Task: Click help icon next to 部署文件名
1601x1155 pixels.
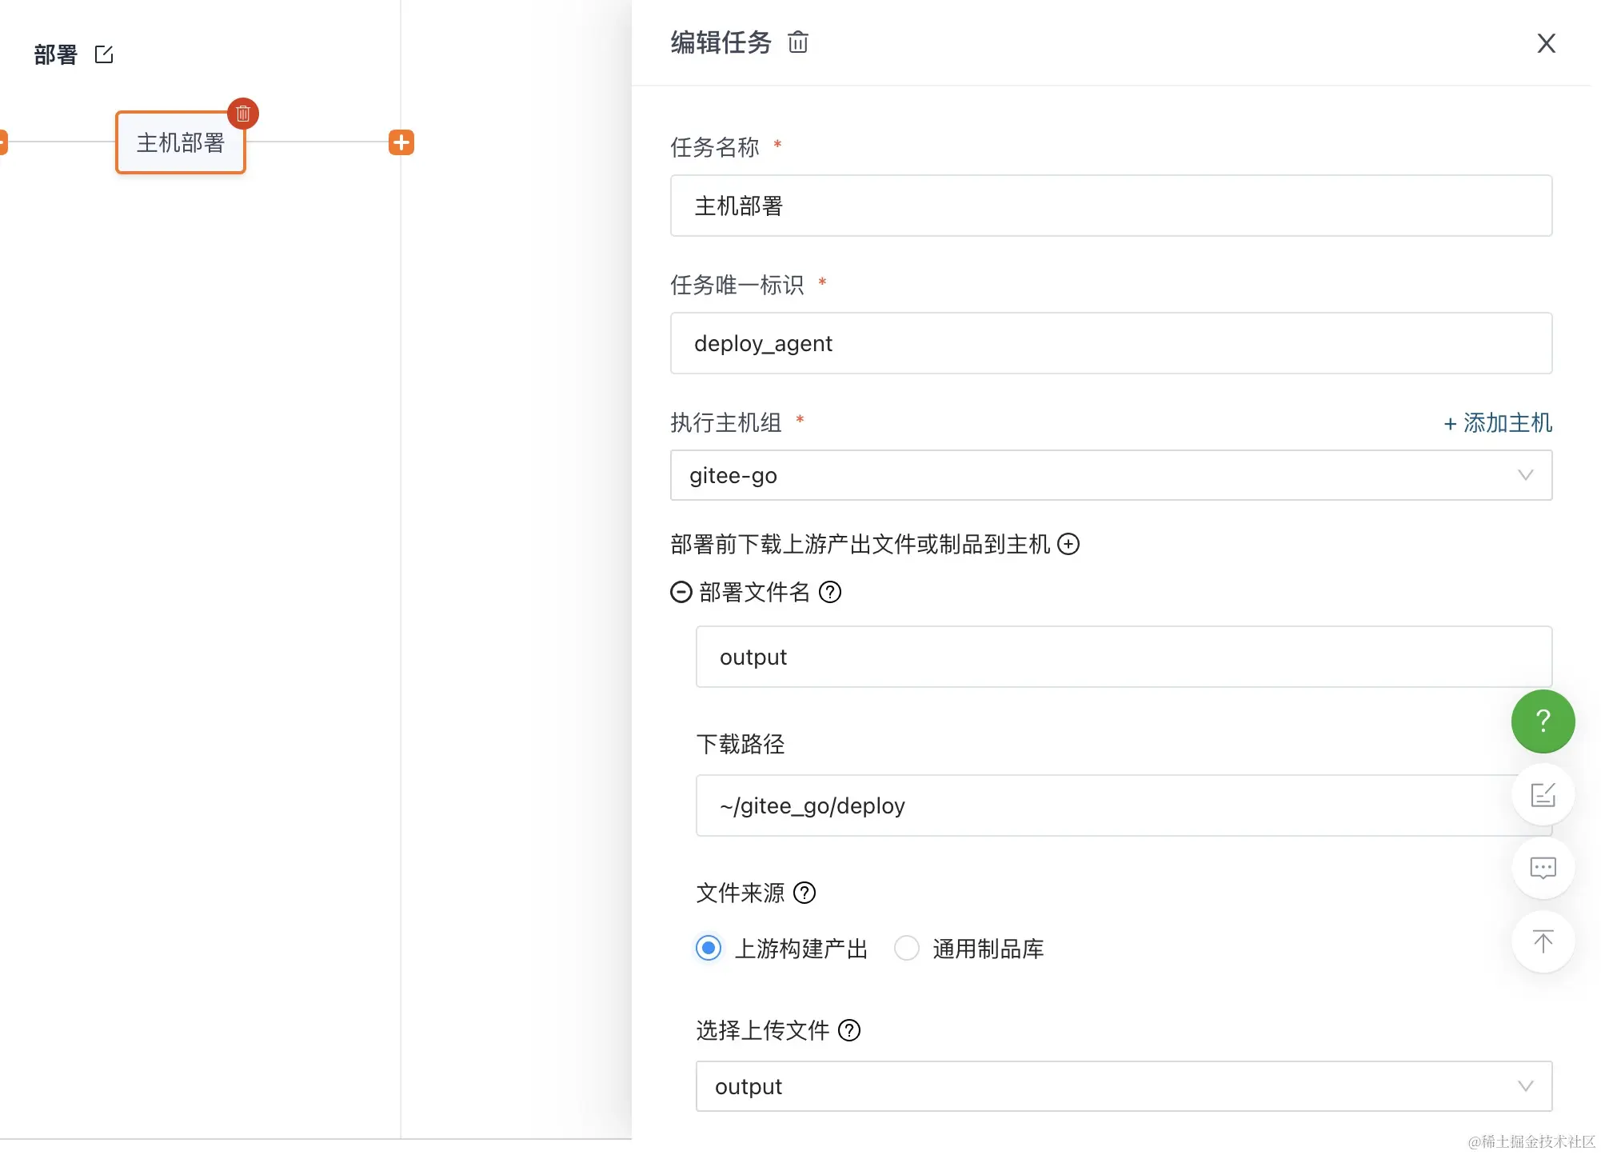Action: point(830,592)
